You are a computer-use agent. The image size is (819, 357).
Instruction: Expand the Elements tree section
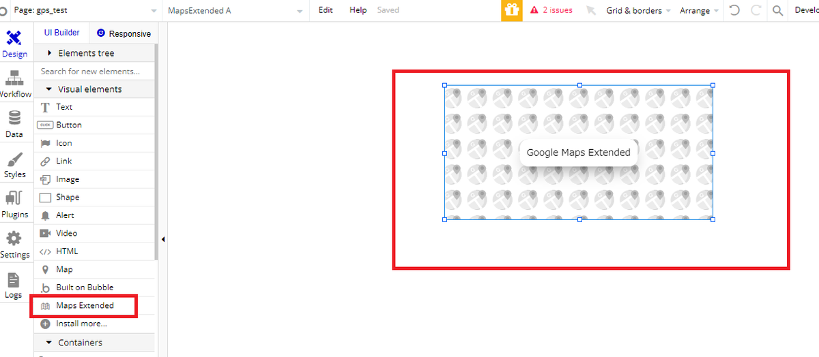(94, 53)
